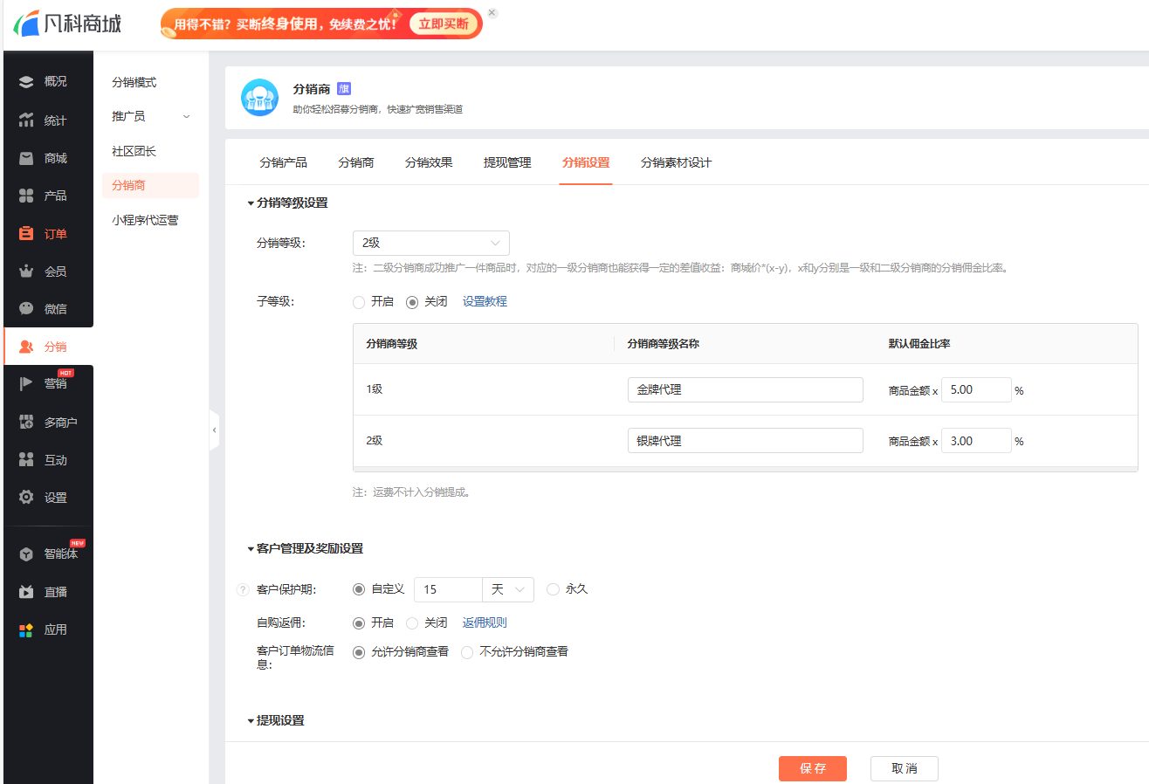Expand 推广员 submenu in side navigation
The height and width of the screenshot is (784, 1149).
coord(150,116)
